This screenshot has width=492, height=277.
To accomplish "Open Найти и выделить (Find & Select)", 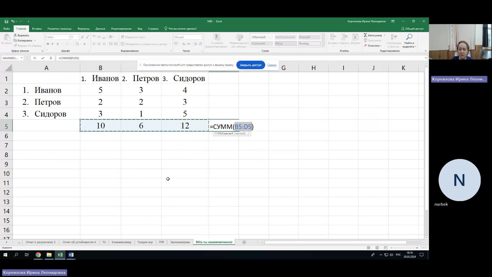I will point(409,41).
